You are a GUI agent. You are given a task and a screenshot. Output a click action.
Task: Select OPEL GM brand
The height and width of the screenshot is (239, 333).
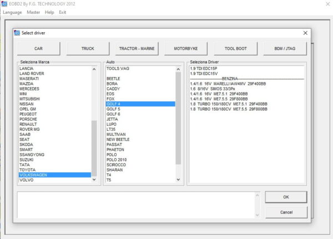(55, 109)
